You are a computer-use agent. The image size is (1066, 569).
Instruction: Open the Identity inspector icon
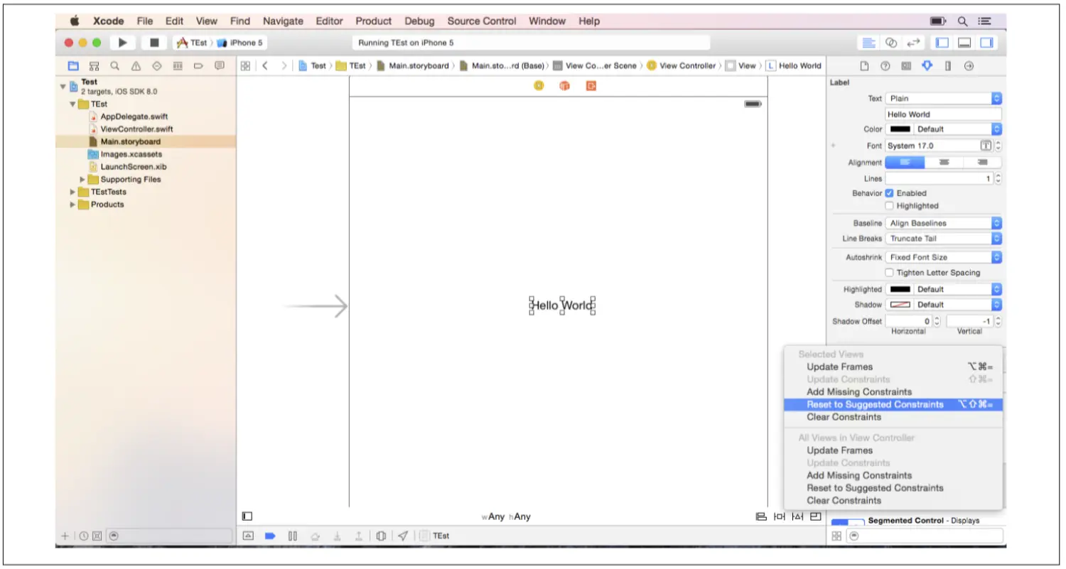pos(906,65)
